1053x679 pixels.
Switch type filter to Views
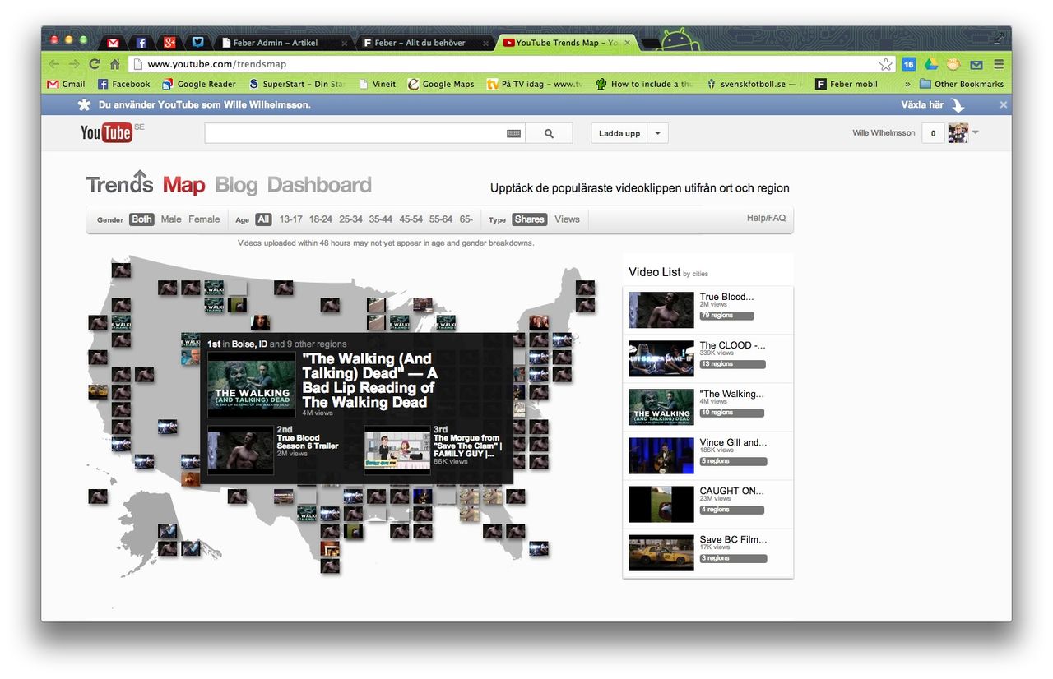[567, 219]
